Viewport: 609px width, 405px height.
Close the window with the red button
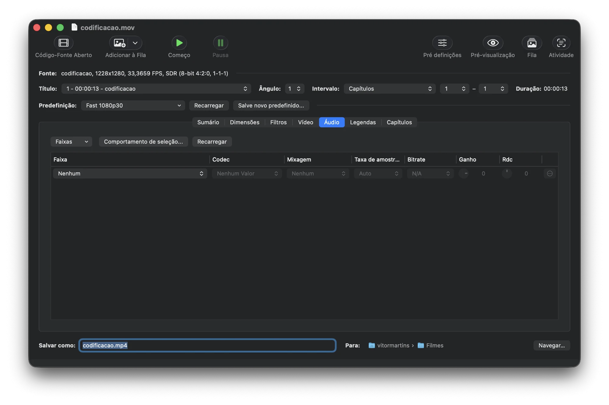coord(37,28)
